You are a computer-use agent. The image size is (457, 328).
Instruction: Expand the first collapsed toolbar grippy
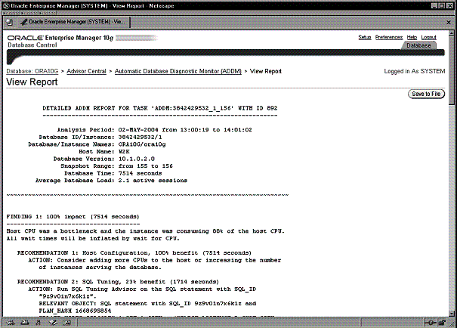coord(11,13)
